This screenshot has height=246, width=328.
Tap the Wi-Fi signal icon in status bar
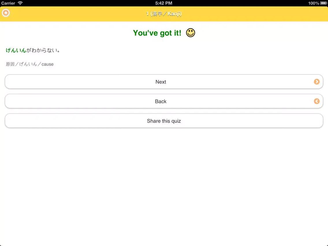(20, 3)
